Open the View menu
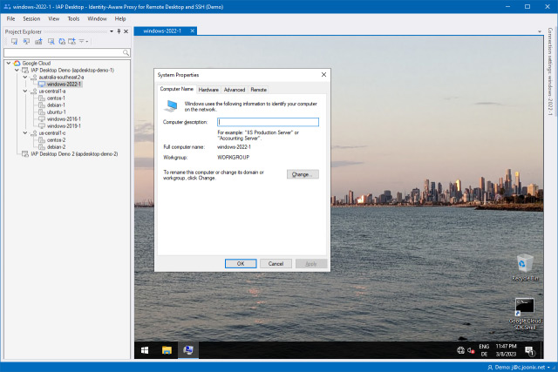 [x=54, y=18]
